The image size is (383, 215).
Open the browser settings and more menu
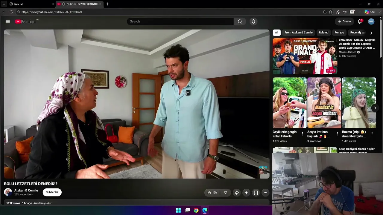coord(359,12)
